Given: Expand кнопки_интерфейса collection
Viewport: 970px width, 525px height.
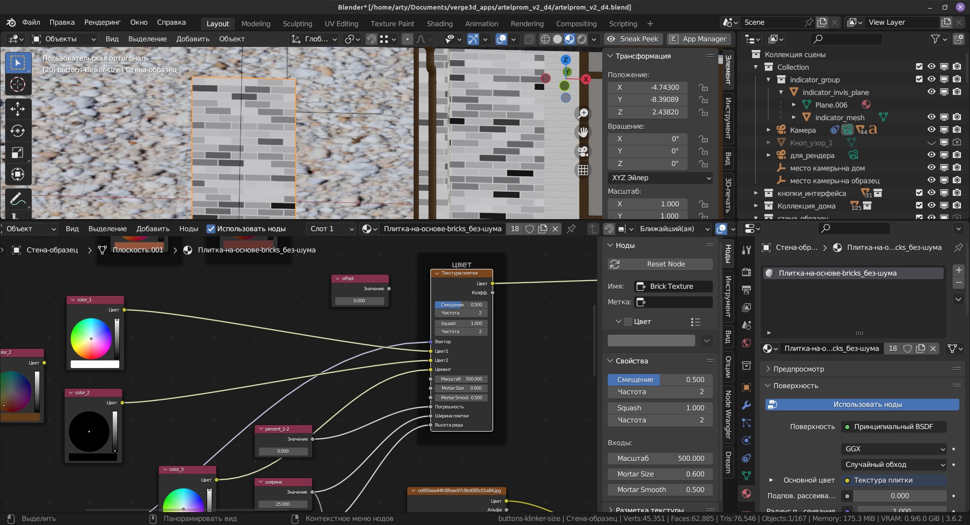Looking at the screenshot, I should (756, 193).
